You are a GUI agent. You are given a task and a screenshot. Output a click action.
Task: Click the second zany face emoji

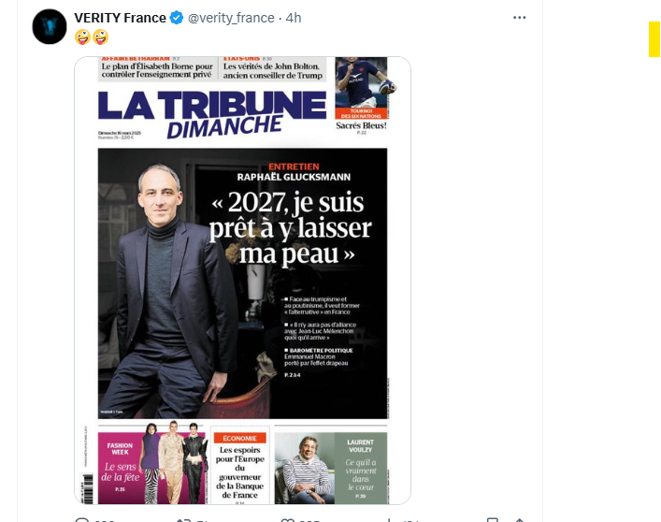coord(100,37)
